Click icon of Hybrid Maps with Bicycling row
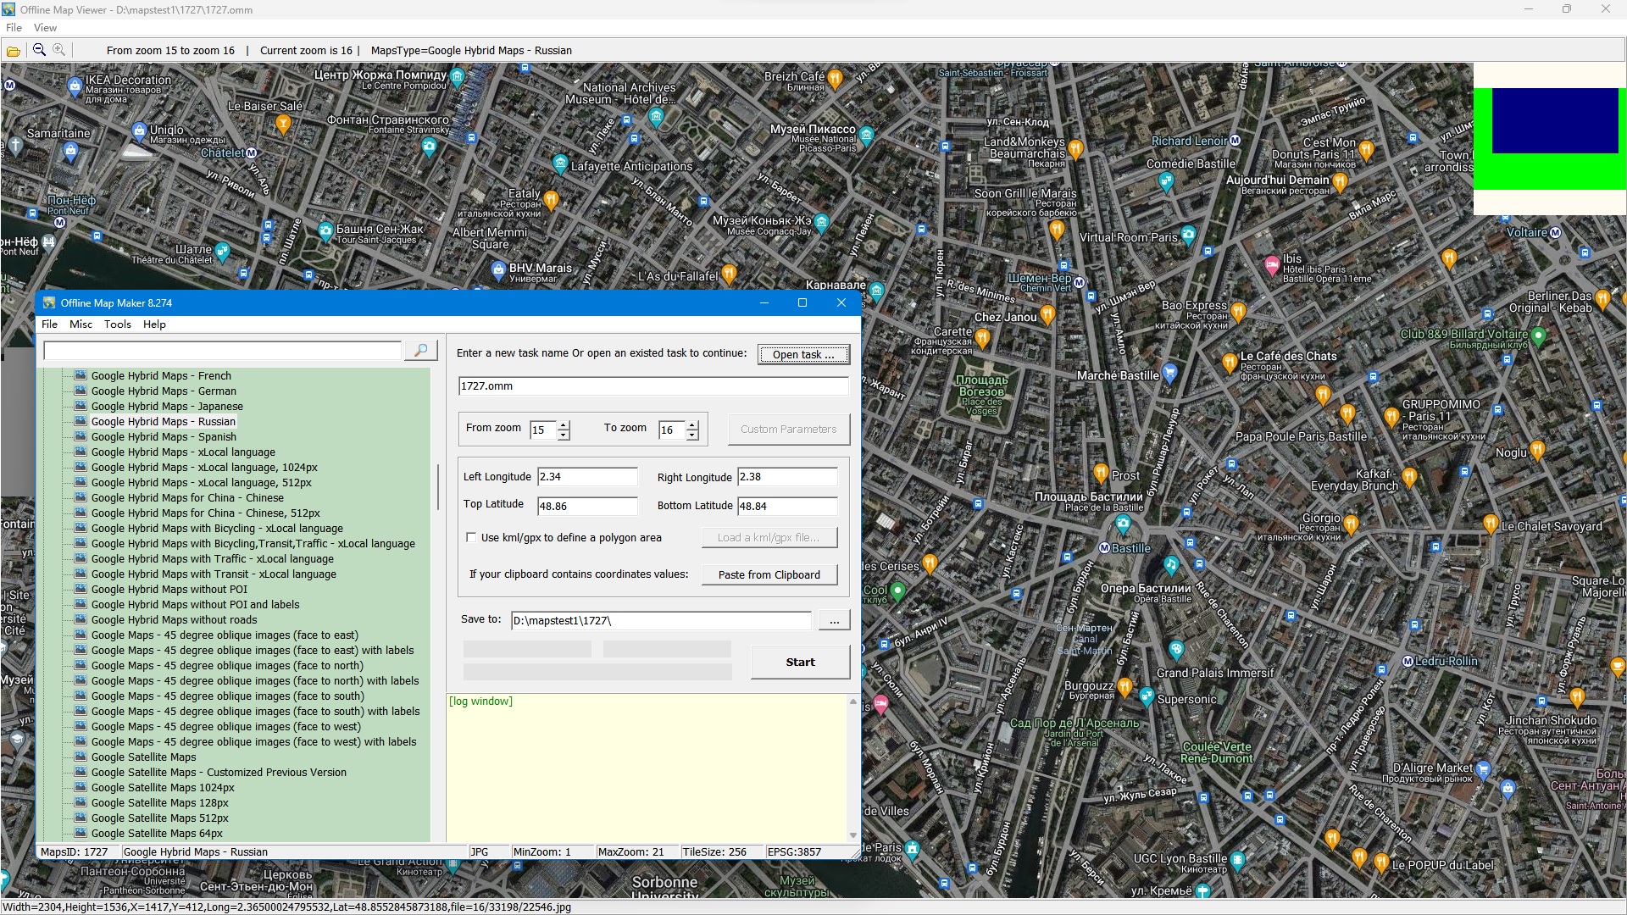The height and width of the screenshot is (915, 1627). pyautogui.click(x=81, y=529)
